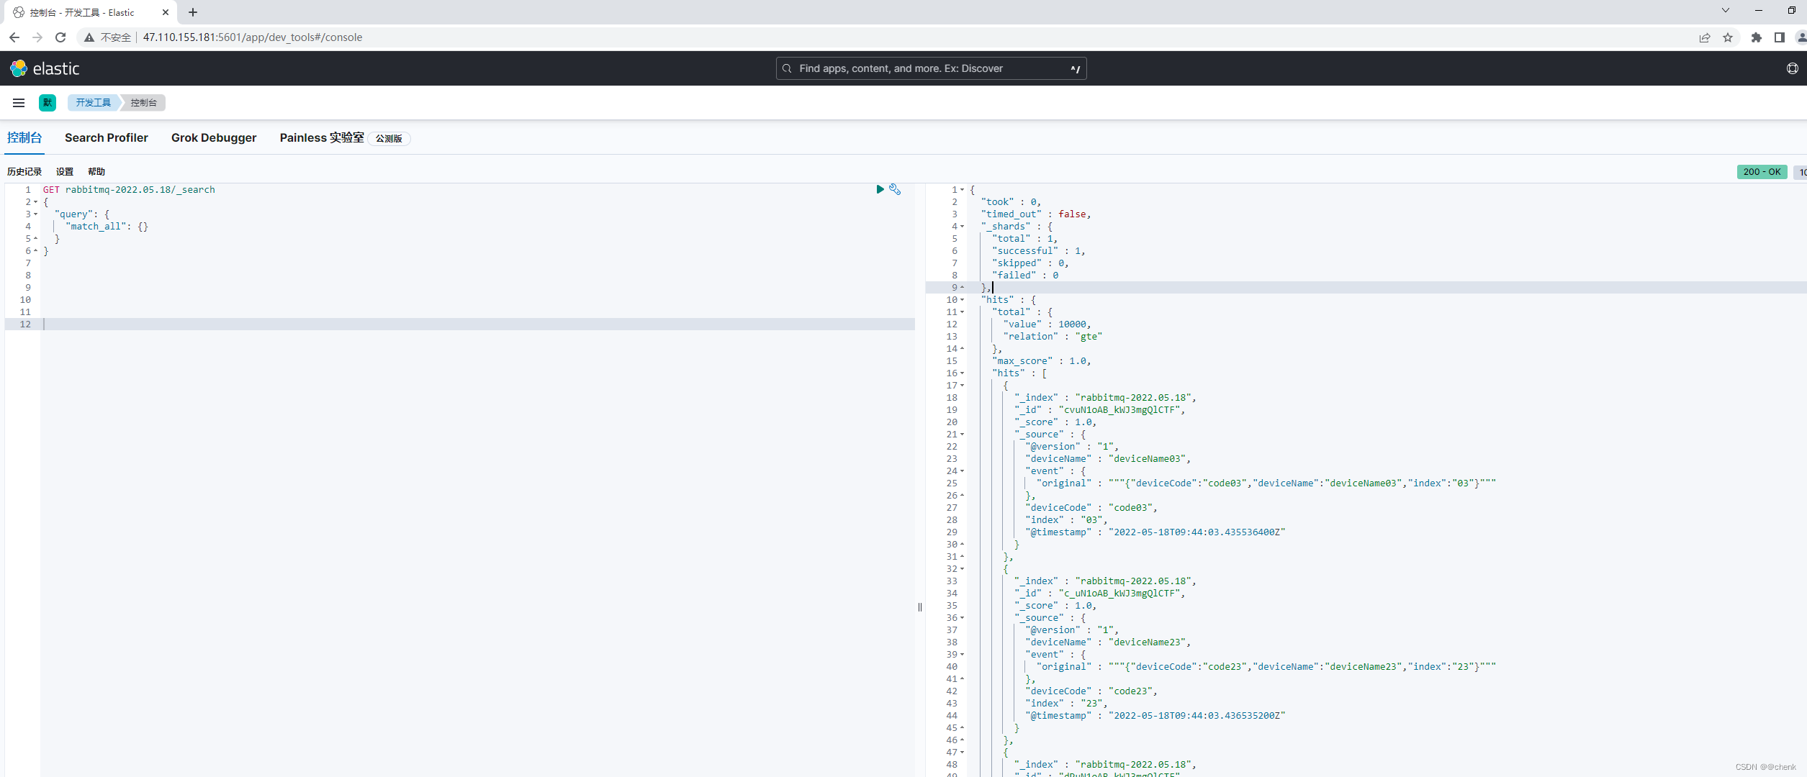Click the green space avatar badge
This screenshot has height=777, width=1807.
[48, 103]
